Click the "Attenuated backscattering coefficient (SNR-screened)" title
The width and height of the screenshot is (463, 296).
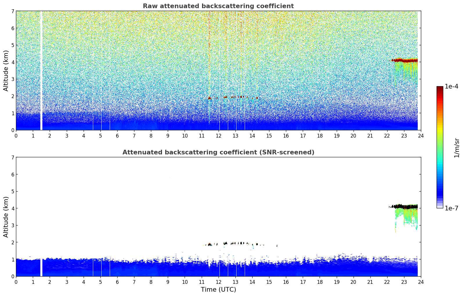tap(218, 152)
